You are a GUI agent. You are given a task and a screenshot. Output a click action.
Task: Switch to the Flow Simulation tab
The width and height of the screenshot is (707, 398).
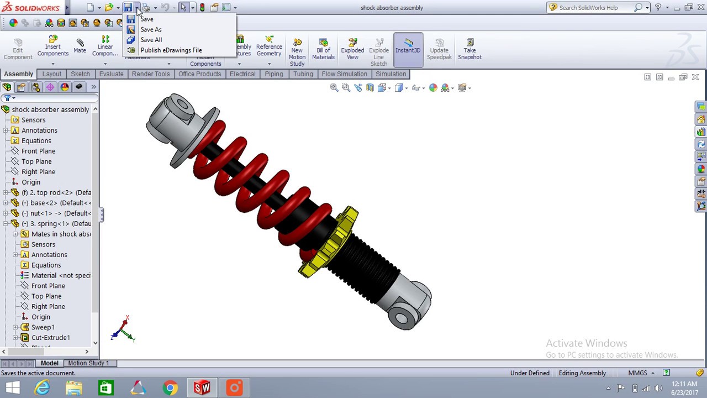click(344, 74)
